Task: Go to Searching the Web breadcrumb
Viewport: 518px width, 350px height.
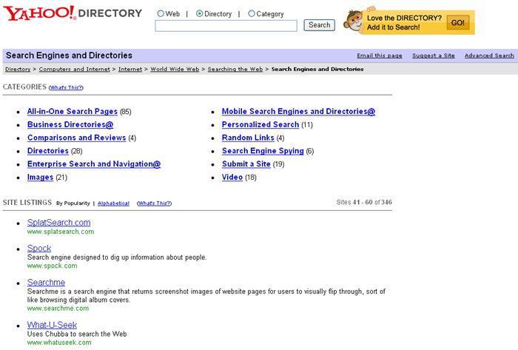Action: point(235,69)
